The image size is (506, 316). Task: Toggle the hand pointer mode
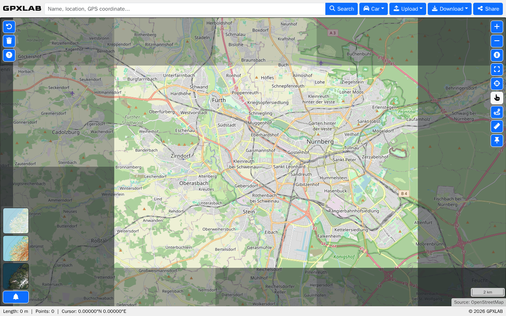[497, 98]
